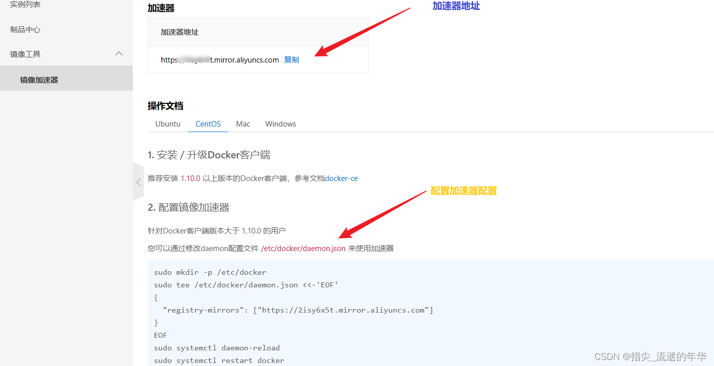Collapse the left sidebar with arrow handle
The width and height of the screenshot is (714, 366).
tap(138, 182)
